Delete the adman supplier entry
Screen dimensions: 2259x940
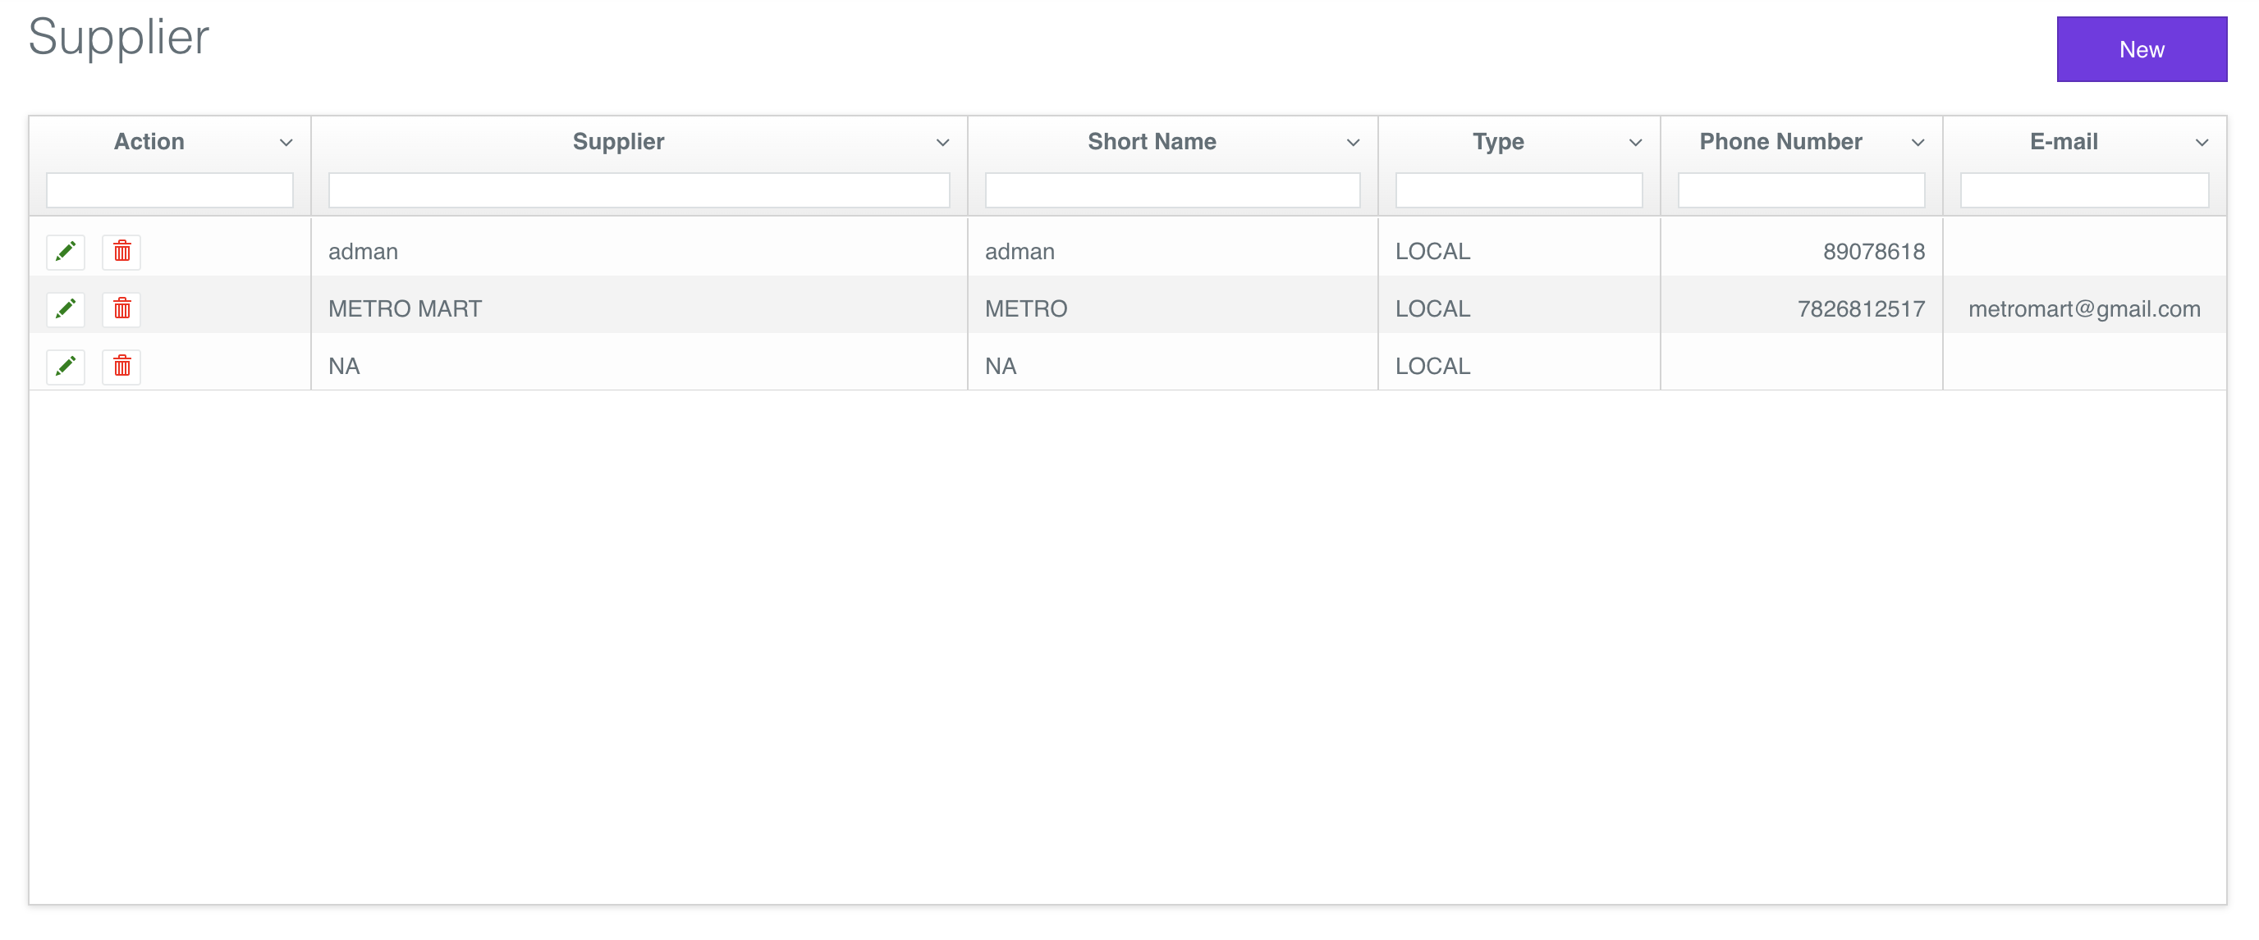121,252
